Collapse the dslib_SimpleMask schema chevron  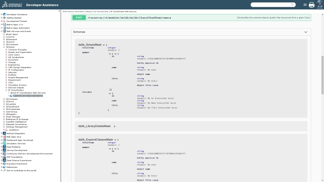(104, 45)
